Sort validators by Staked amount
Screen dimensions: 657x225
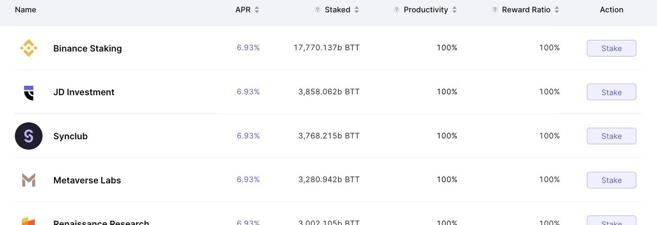pyautogui.click(x=357, y=9)
